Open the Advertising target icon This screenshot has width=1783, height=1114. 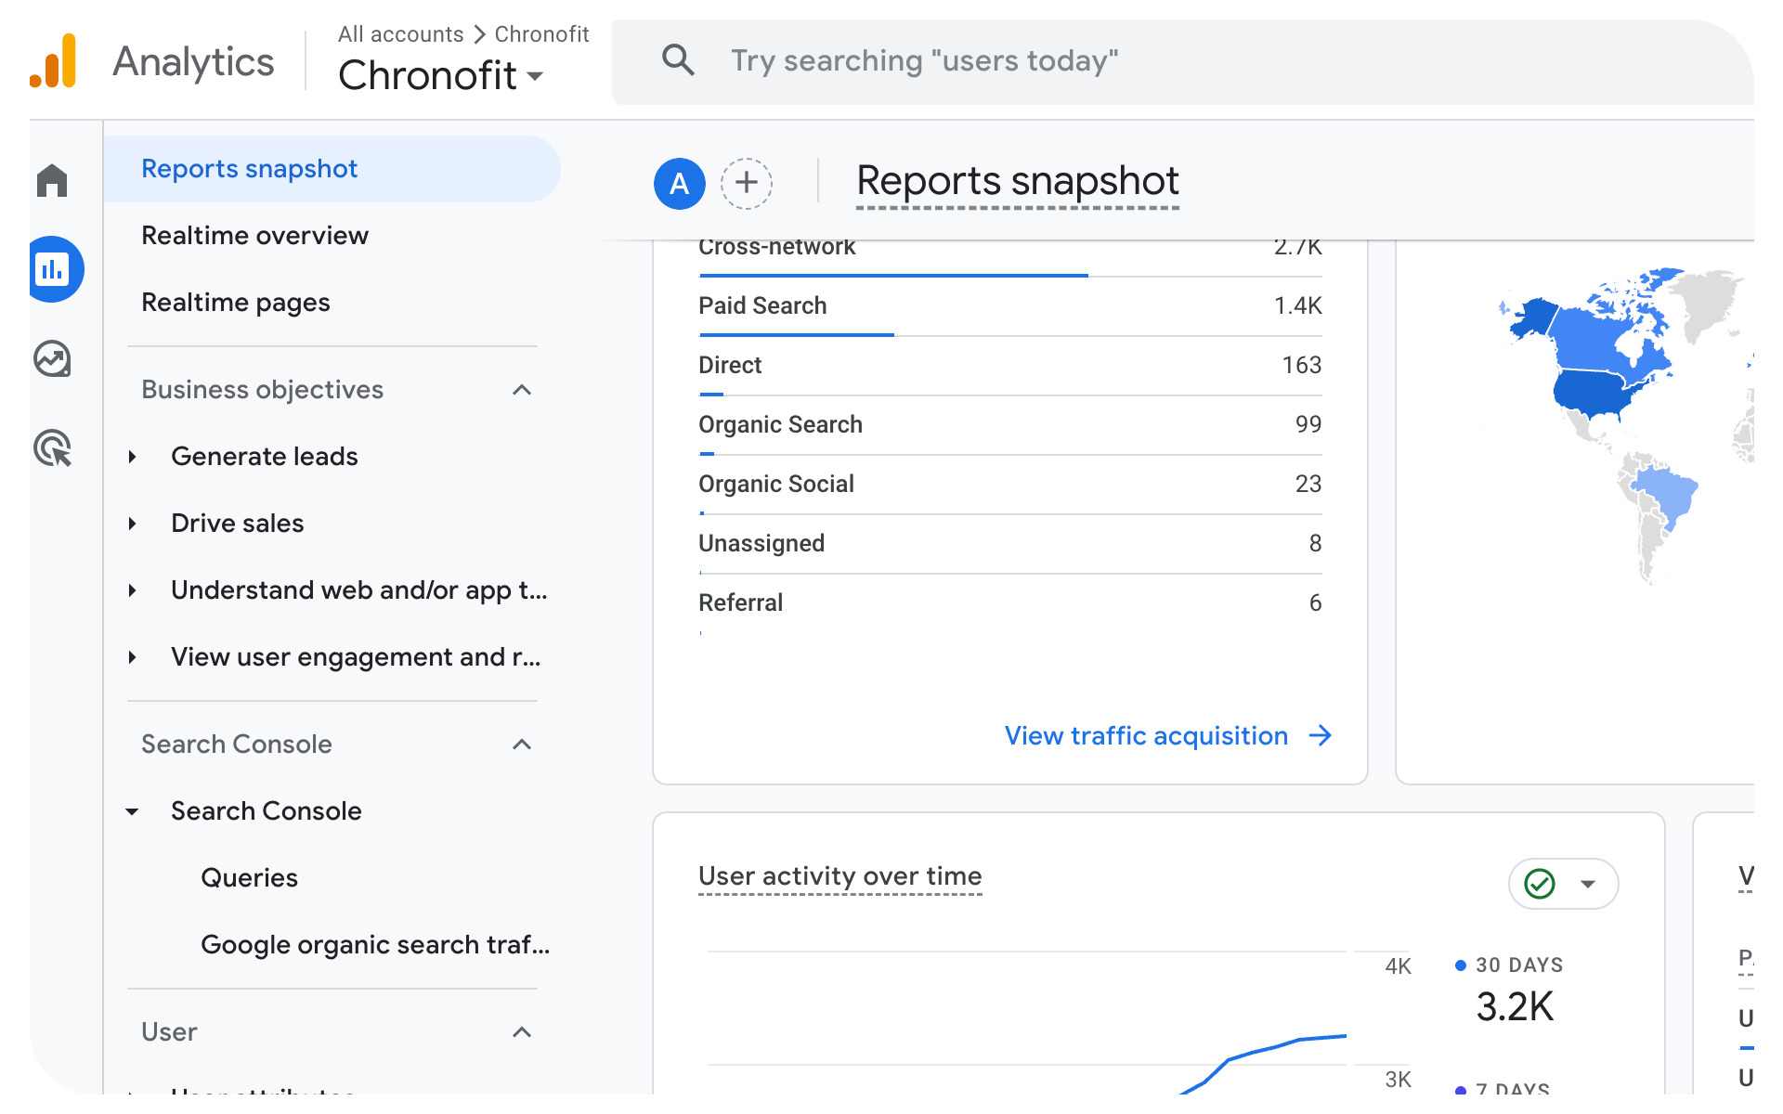[52, 447]
